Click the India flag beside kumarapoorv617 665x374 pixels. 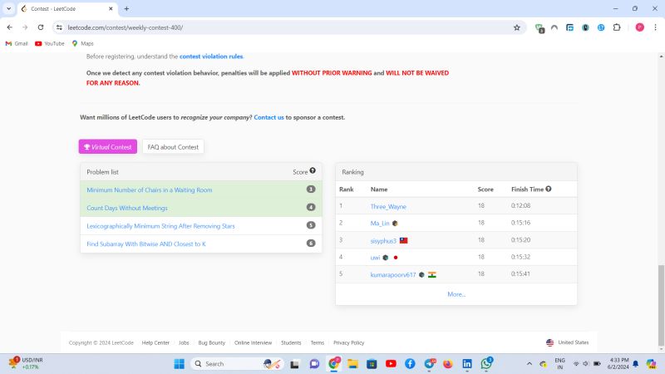431,275
